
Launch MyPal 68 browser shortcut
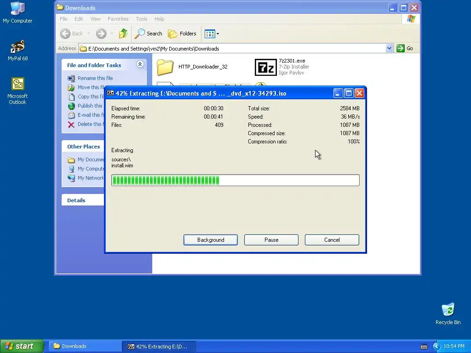pos(18,50)
